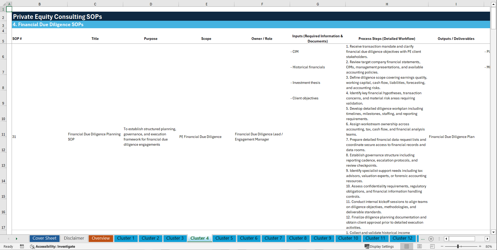Open the Cover Sheet tab

(44, 238)
